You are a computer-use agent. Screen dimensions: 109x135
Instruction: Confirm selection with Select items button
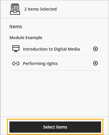tap(55, 127)
